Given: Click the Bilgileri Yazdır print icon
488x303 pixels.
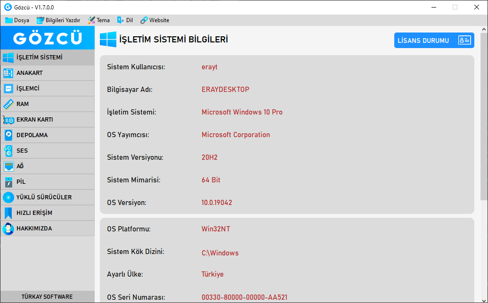Looking at the screenshot, I should pos(41,20).
